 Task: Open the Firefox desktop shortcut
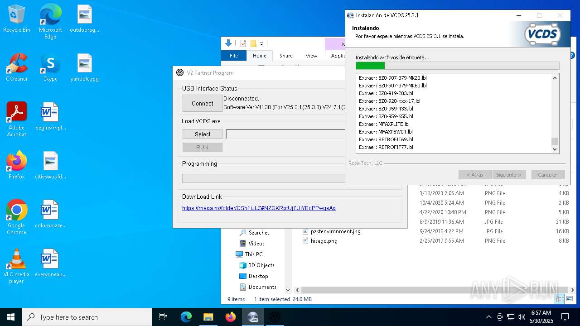tap(17, 165)
